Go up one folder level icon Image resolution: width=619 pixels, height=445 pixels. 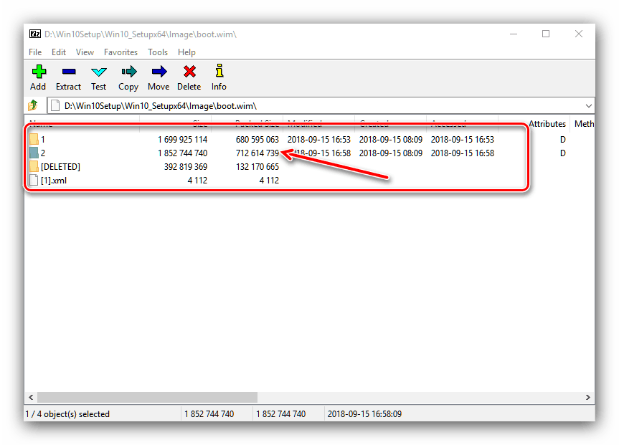(x=33, y=105)
